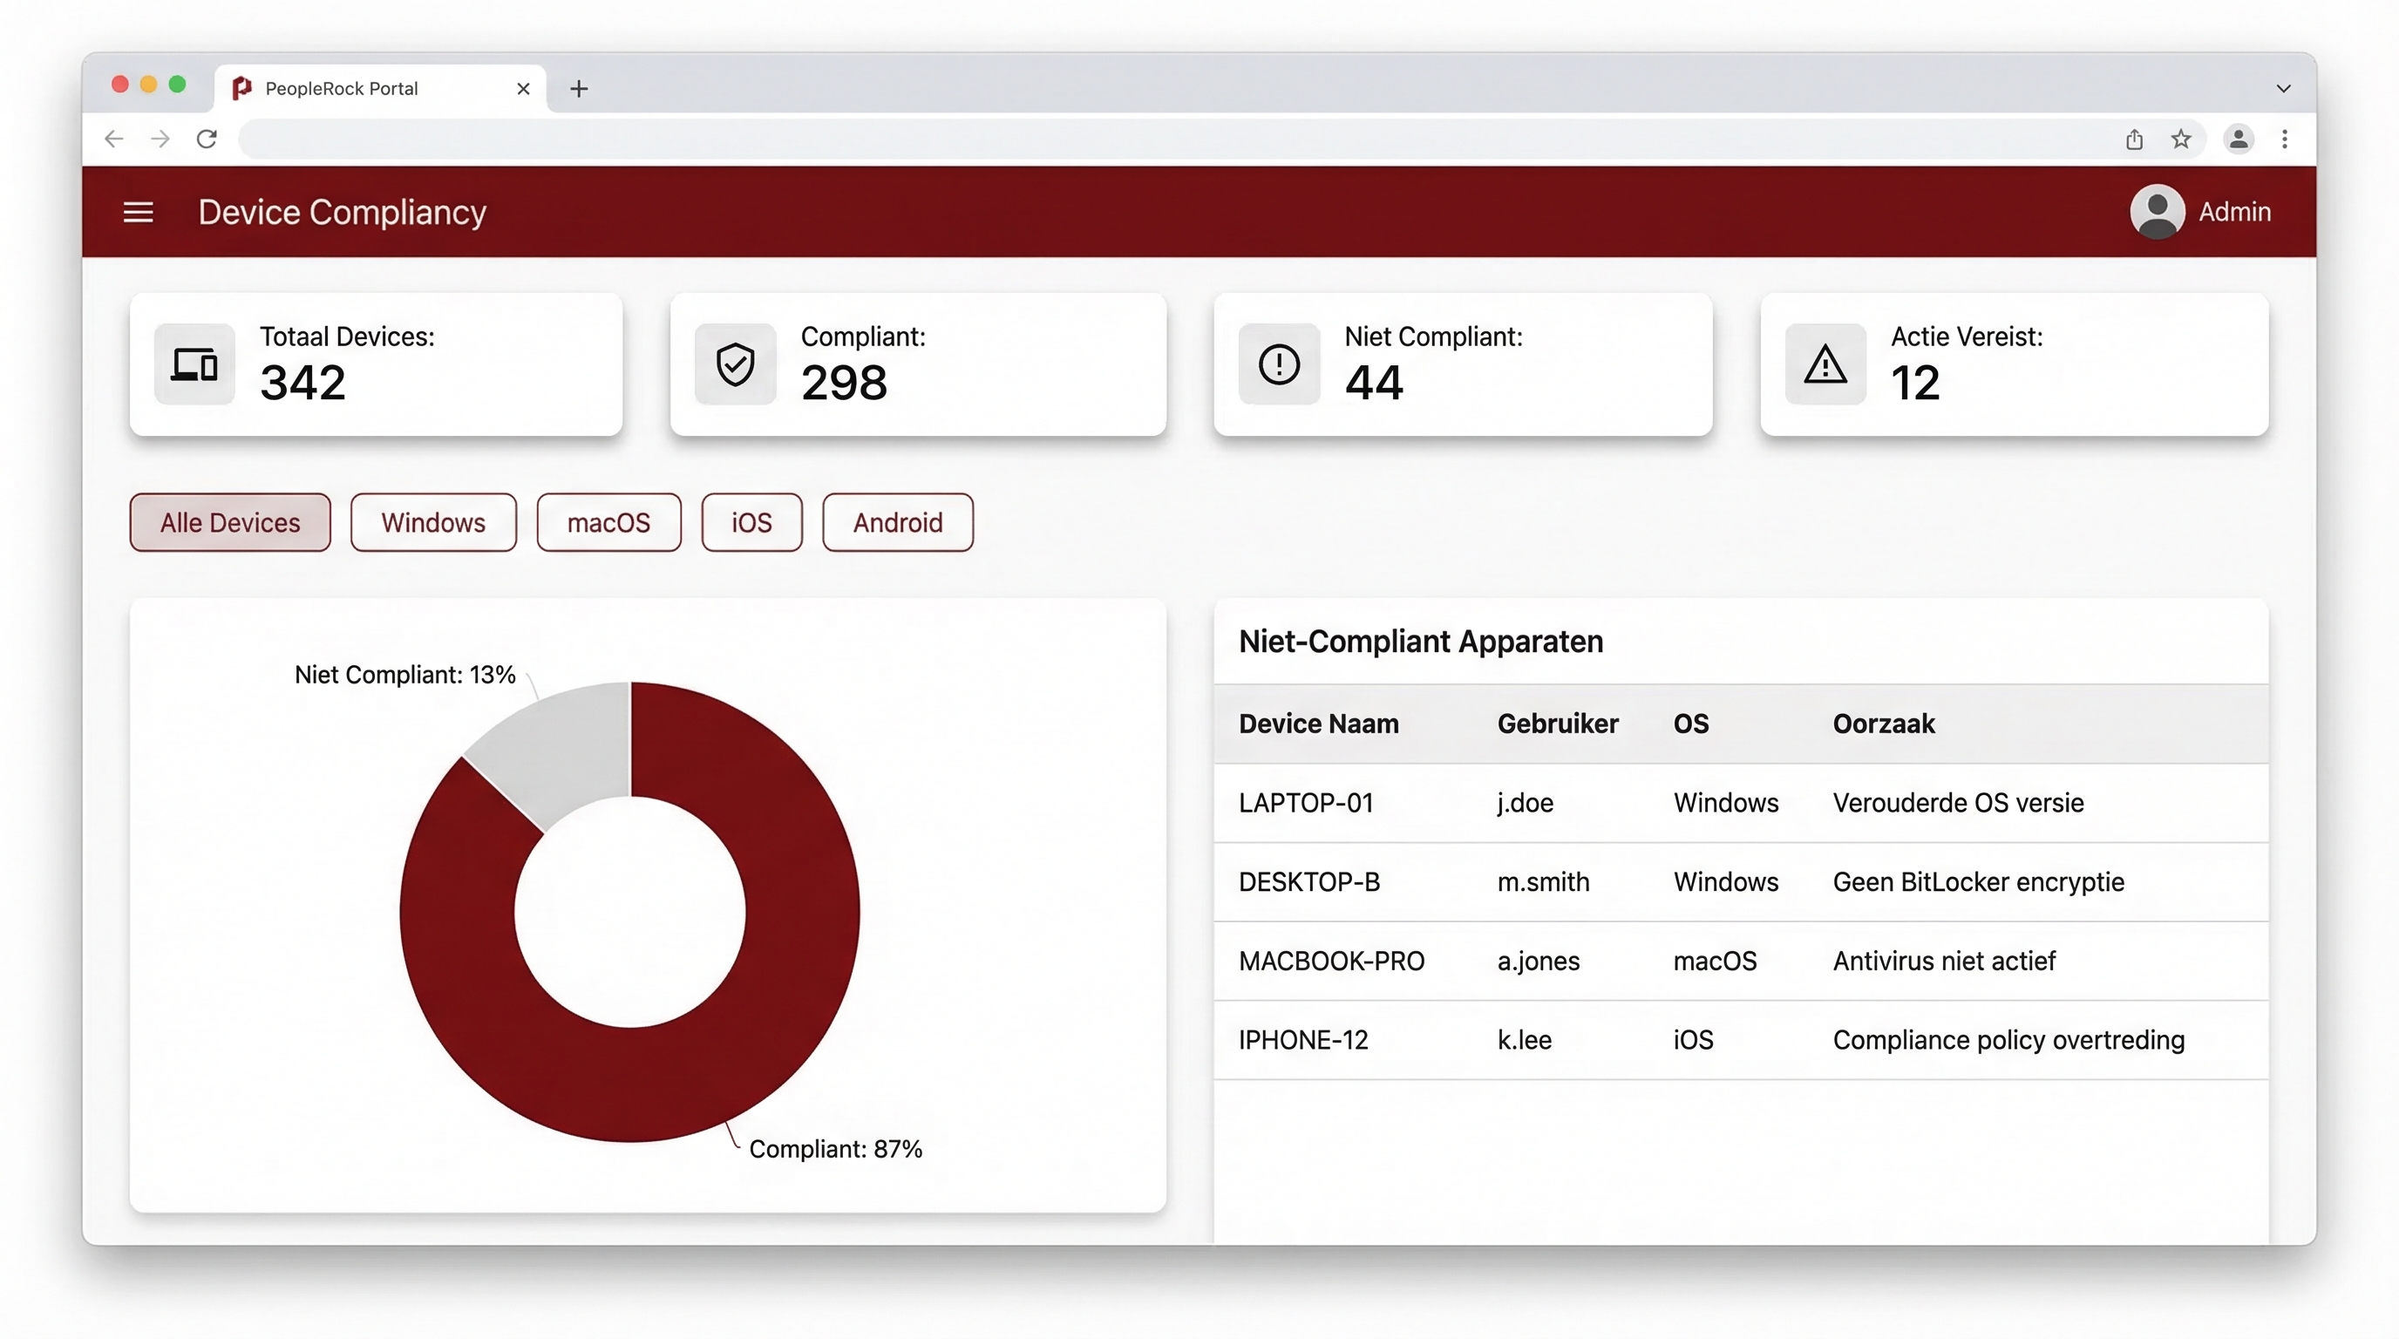Switch filter to iOS devices
Image resolution: width=2399 pixels, height=1339 pixels.
coord(751,522)
